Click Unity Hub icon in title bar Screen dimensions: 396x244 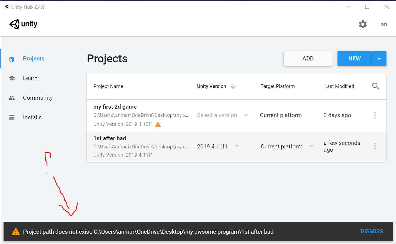[7, 7]
